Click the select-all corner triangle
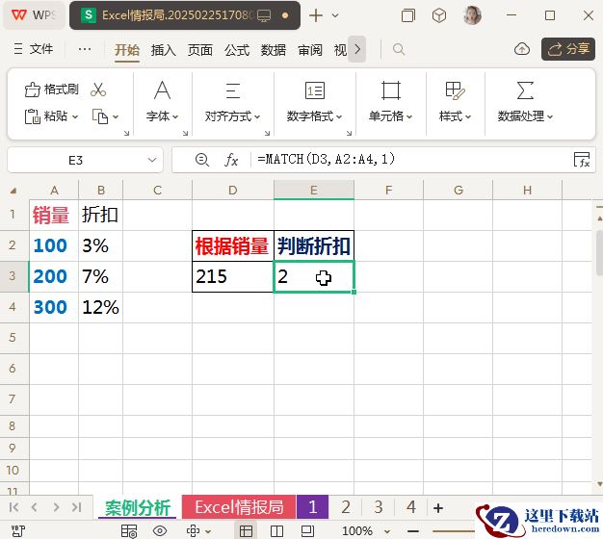The image size is (603, 539). (x=13, y=191)
